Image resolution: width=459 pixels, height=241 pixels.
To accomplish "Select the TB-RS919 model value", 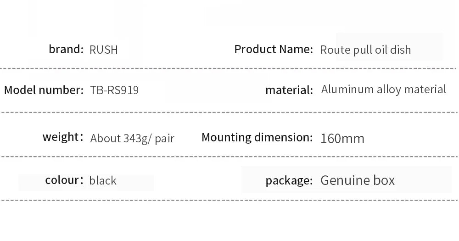I will [114, 90].
